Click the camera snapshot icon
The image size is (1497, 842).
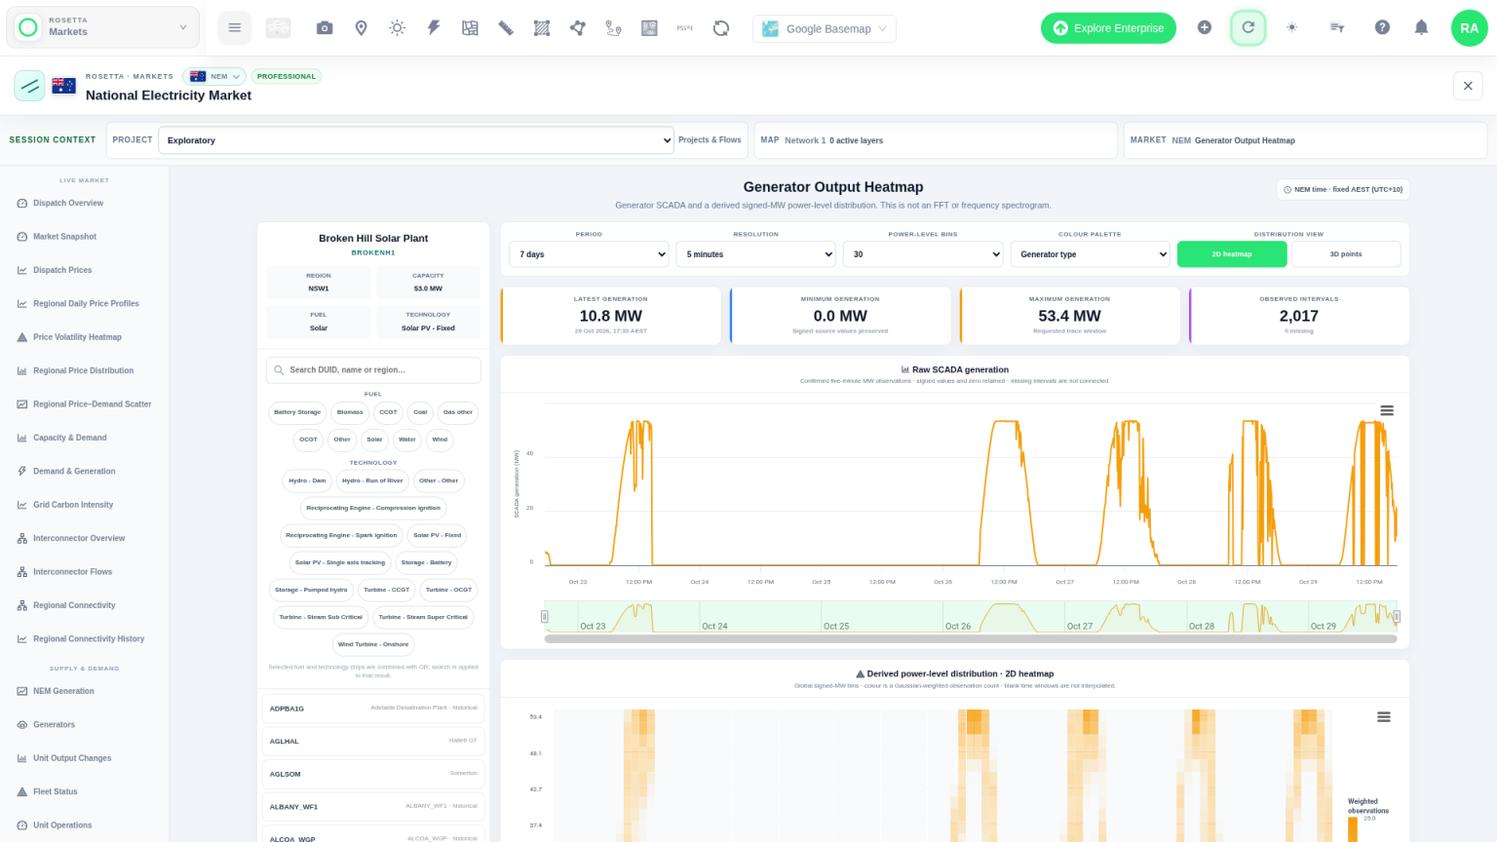pos(325,28)
